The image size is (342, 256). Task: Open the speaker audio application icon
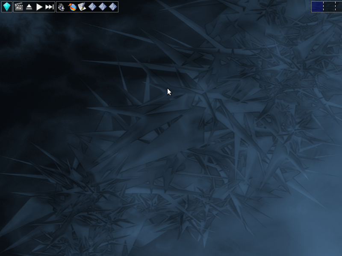[x=62, y=7]
